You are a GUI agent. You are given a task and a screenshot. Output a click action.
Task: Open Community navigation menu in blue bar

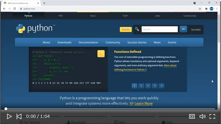coord(113,42)
